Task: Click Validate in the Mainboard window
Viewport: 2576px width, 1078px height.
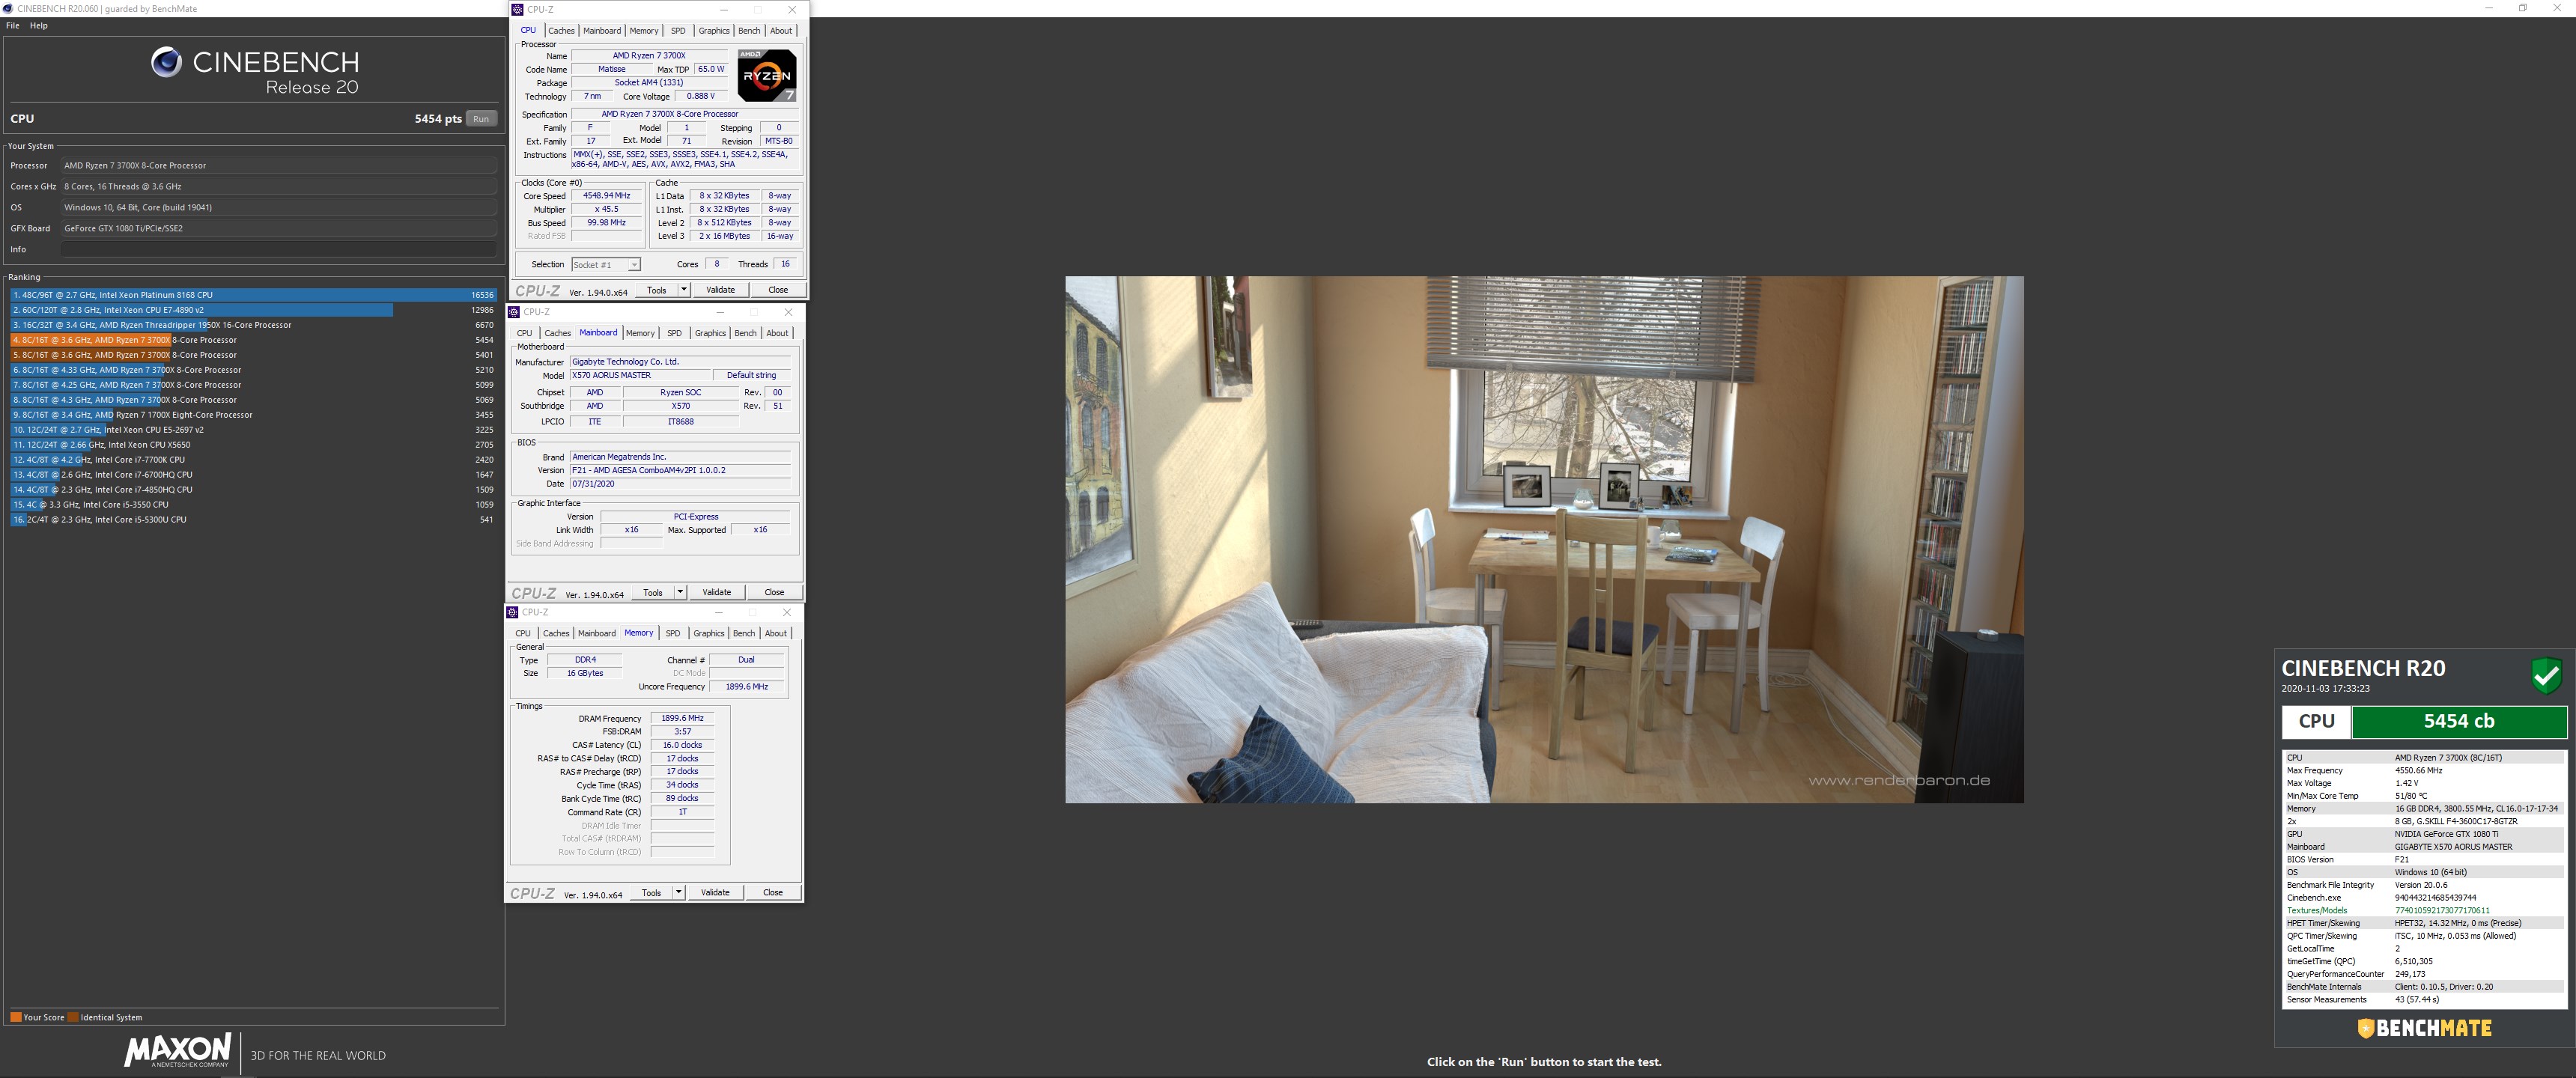Action: 716,592
